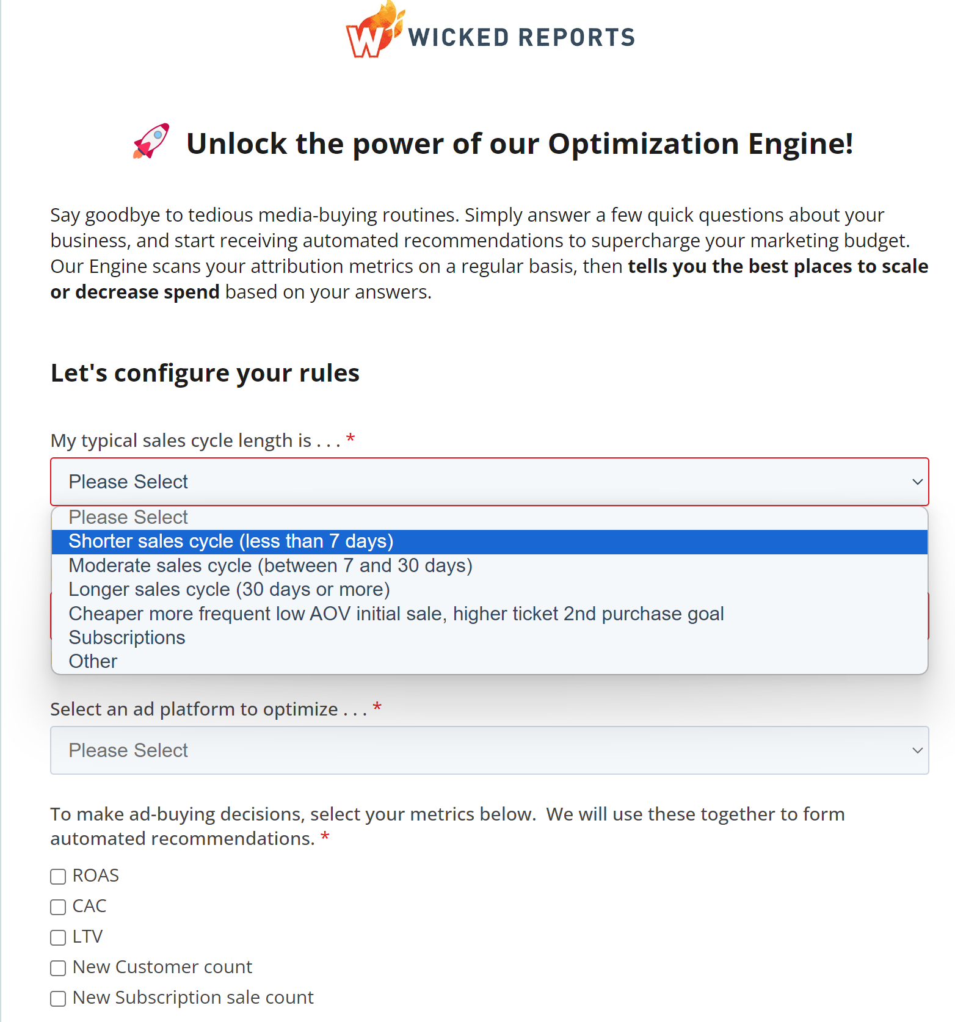This screenshot has height=1022, width=955.
Task: Tick the CAC metric checkbox
Action: point(58,907)
